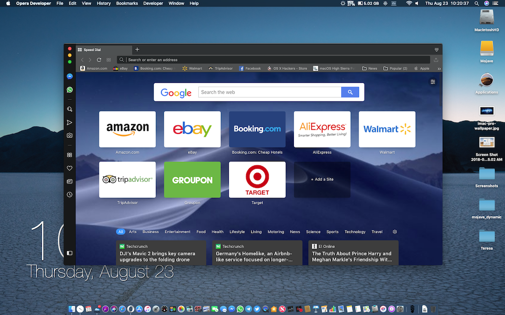Viewport: 505px width, 315px height.
Task: Open Bookmarks heart icon in sidebar
Action: [x=70, y=168]
